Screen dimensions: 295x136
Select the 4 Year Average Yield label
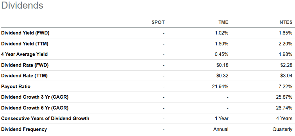tap(24, 54)
